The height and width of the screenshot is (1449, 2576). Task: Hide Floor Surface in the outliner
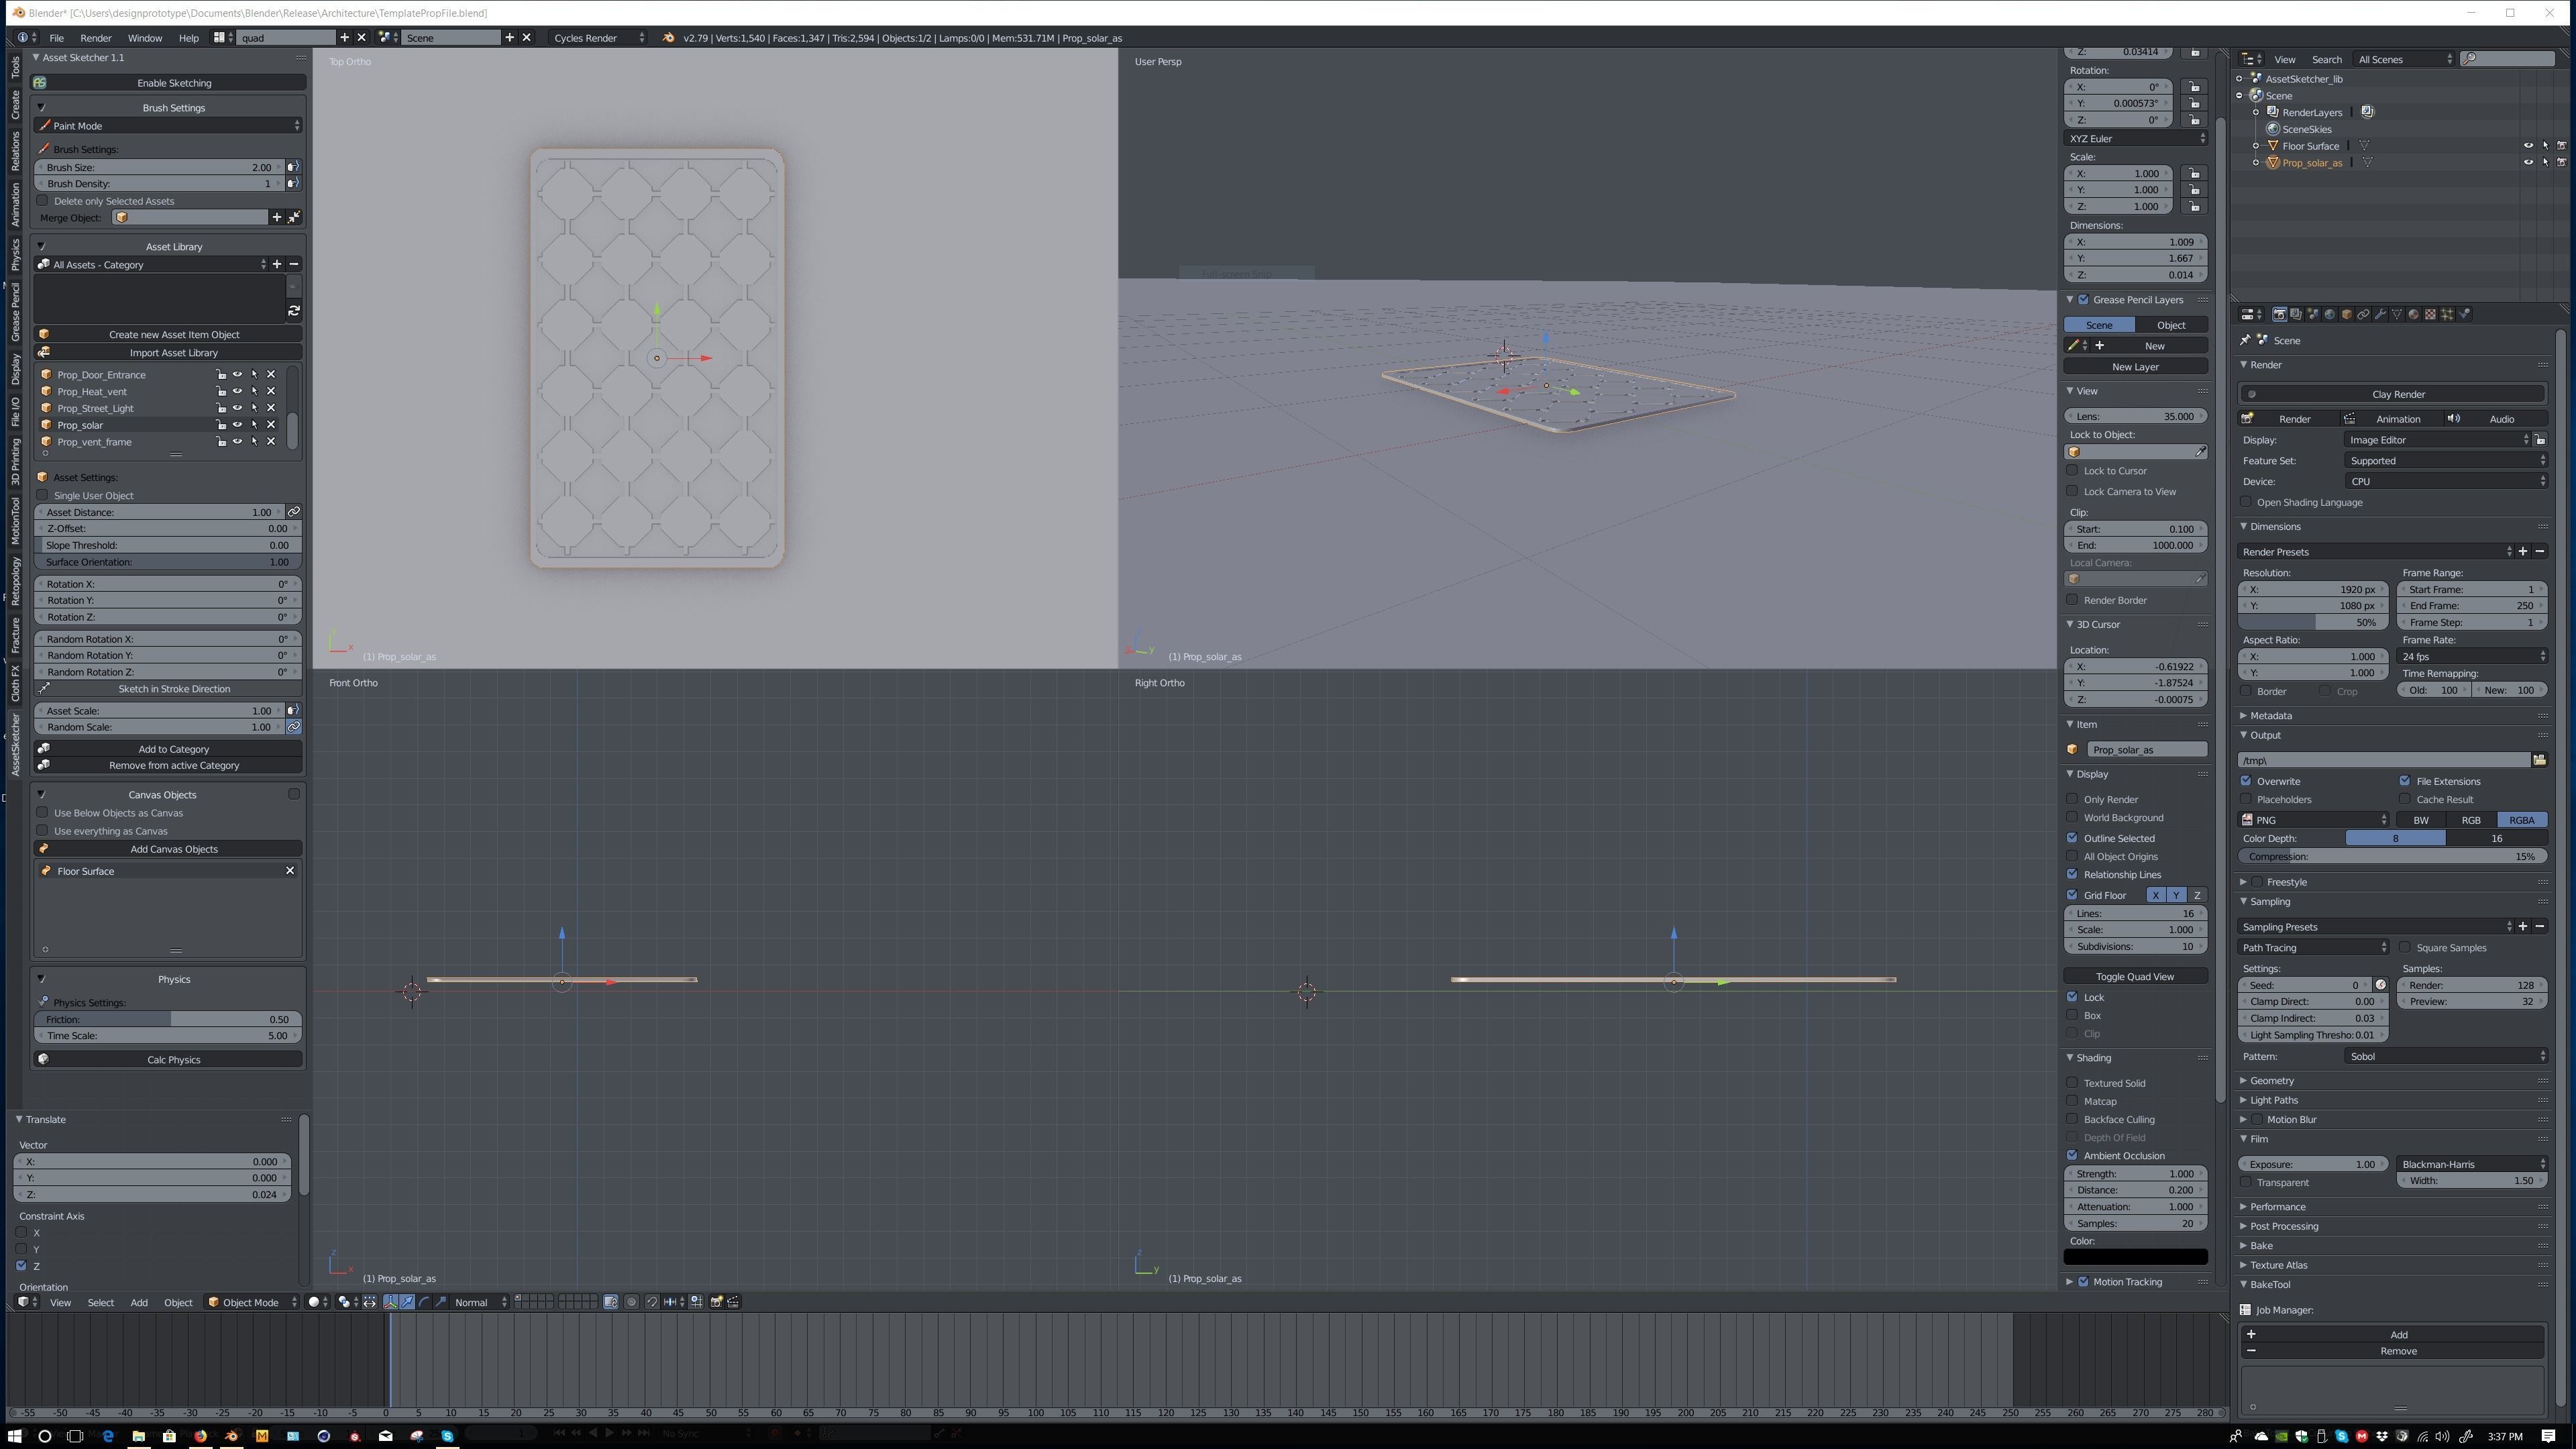pyautogui.click(x=2529, y=146)
